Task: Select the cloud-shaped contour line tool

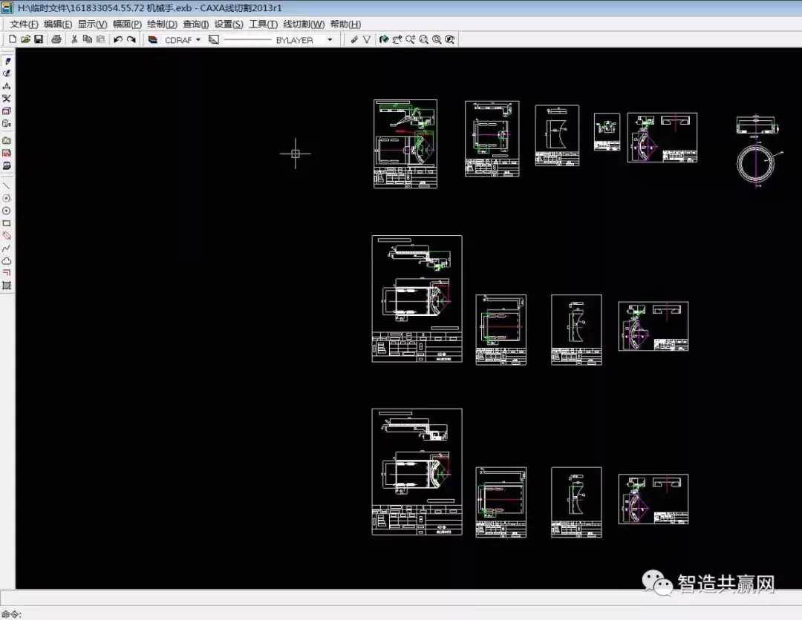Action: (x=7, y=261)
